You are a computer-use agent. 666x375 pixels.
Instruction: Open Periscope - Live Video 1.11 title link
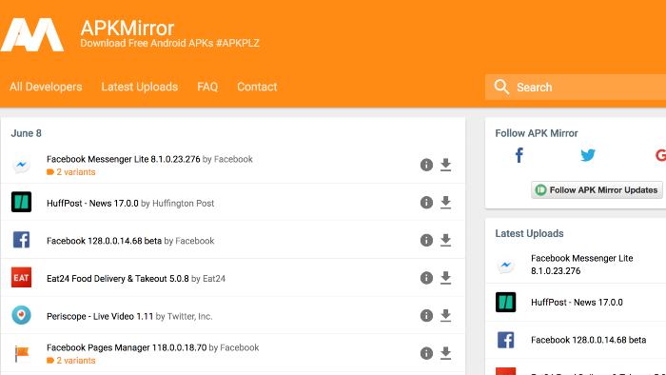pyautogui.click(x=100, y=316)
